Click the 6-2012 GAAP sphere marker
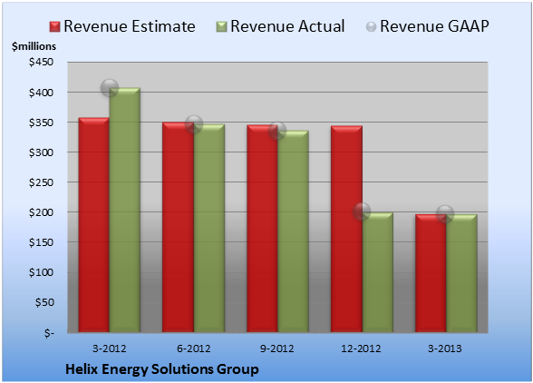The width and height of the screenshot is (533, 383). click(194, 124)
